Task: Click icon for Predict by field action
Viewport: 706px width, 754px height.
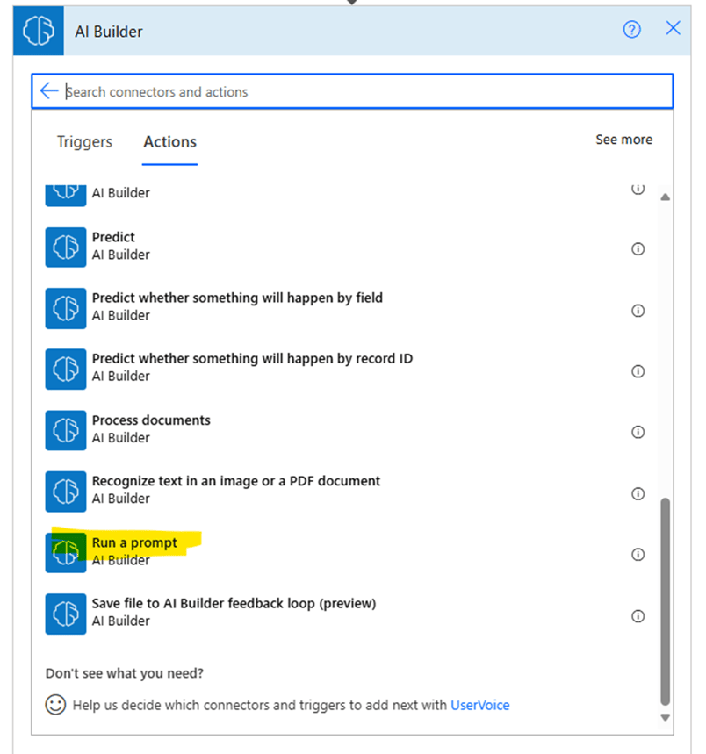Action: point(66,308)
